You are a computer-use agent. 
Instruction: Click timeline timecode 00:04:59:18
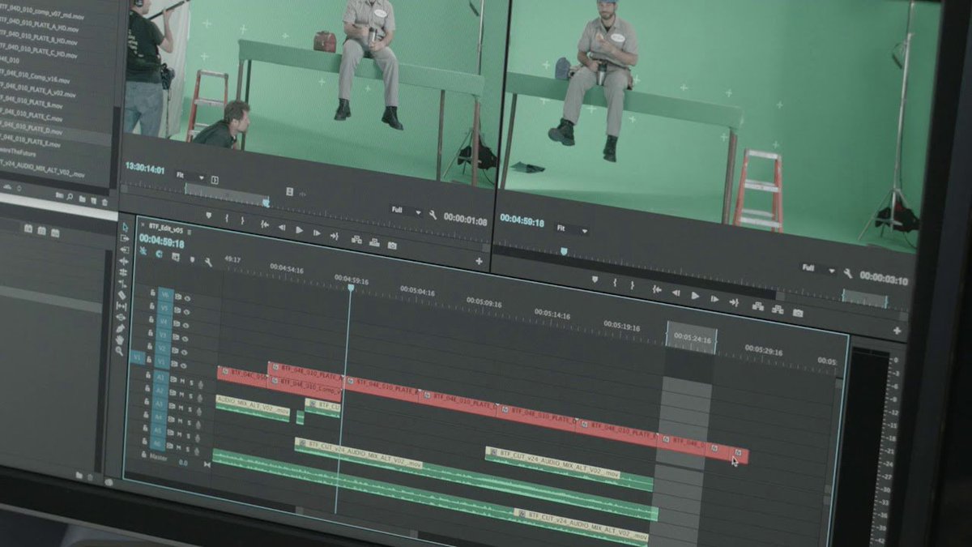tap(161, 241)
